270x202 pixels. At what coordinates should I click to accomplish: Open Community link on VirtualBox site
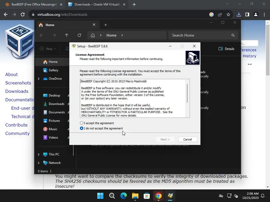click(17, 133)
